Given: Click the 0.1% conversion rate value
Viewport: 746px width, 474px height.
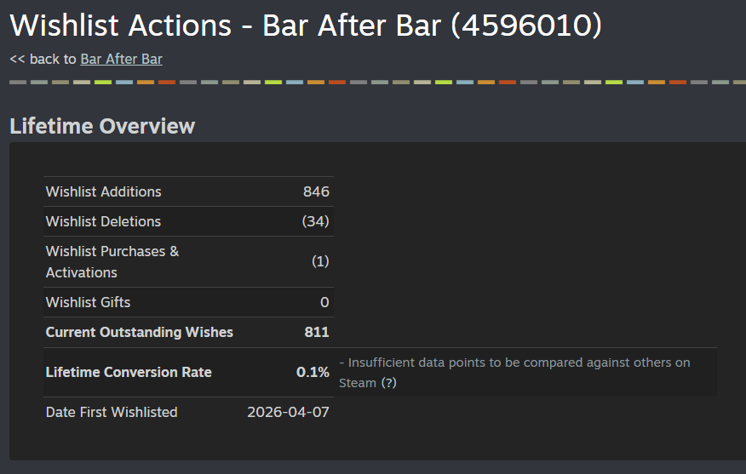Looking at the screenshot, I should (x=313, y=372).
